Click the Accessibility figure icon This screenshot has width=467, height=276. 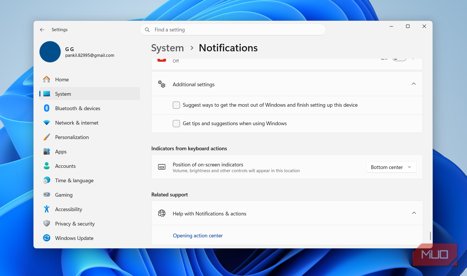46,209
